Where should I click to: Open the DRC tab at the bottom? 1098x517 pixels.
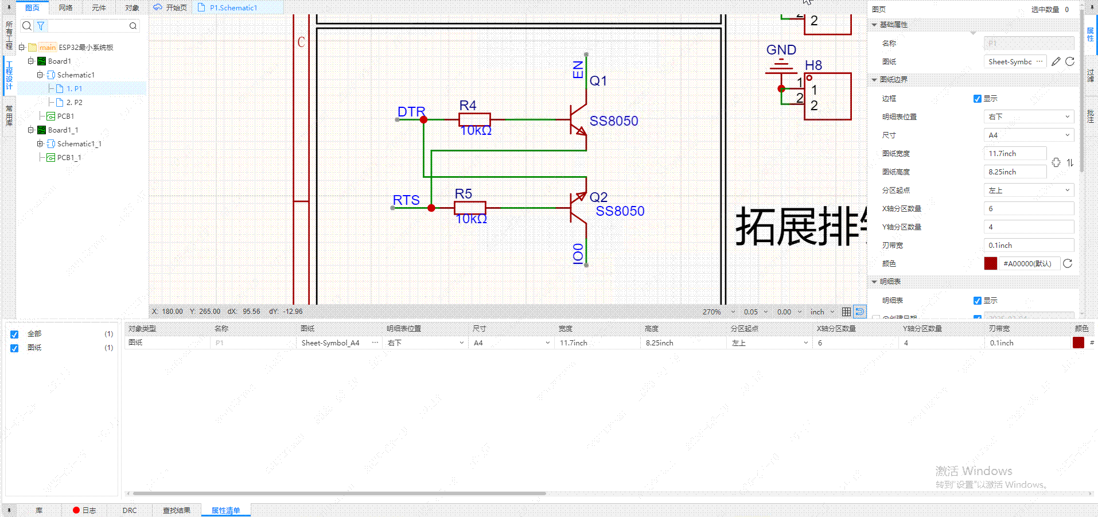pyautogui.click(x=130, y=510)
